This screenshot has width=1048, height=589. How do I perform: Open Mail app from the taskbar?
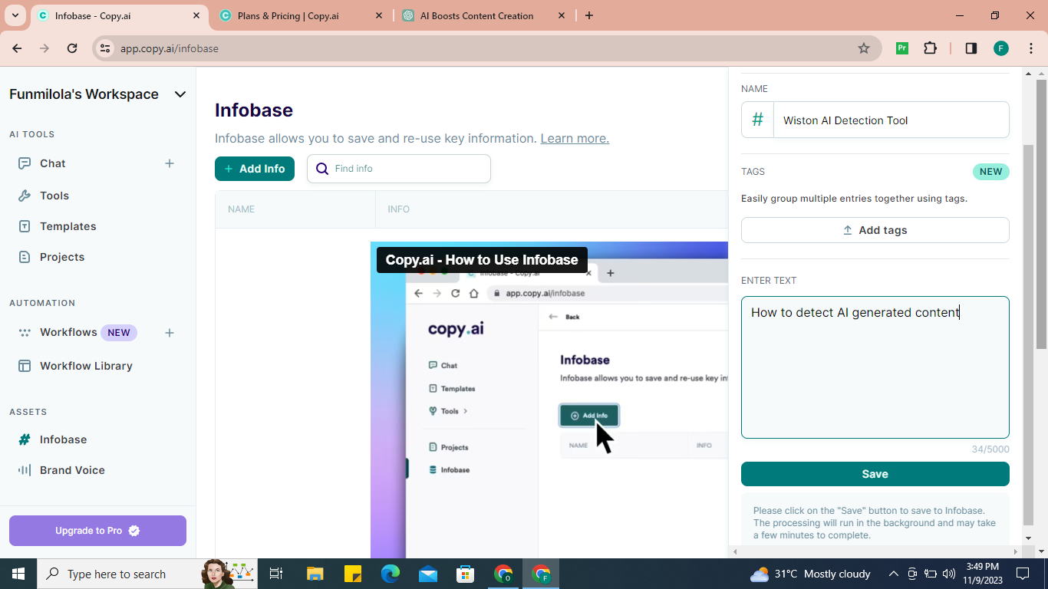click(428, 574)
